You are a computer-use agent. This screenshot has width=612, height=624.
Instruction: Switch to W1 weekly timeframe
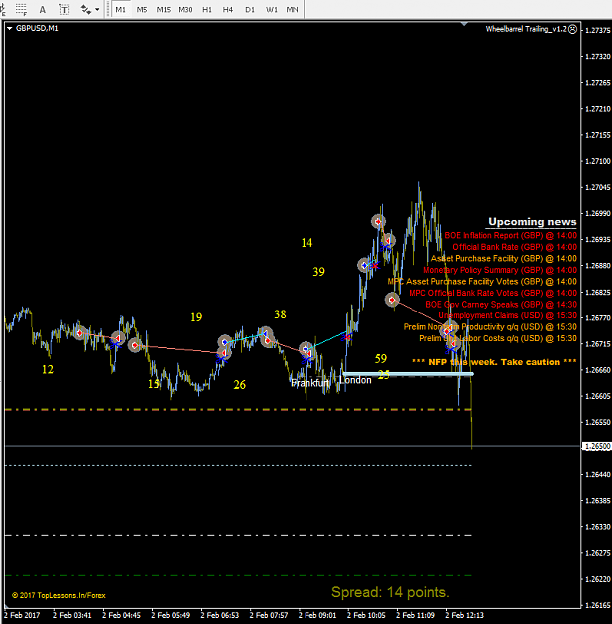271,10
